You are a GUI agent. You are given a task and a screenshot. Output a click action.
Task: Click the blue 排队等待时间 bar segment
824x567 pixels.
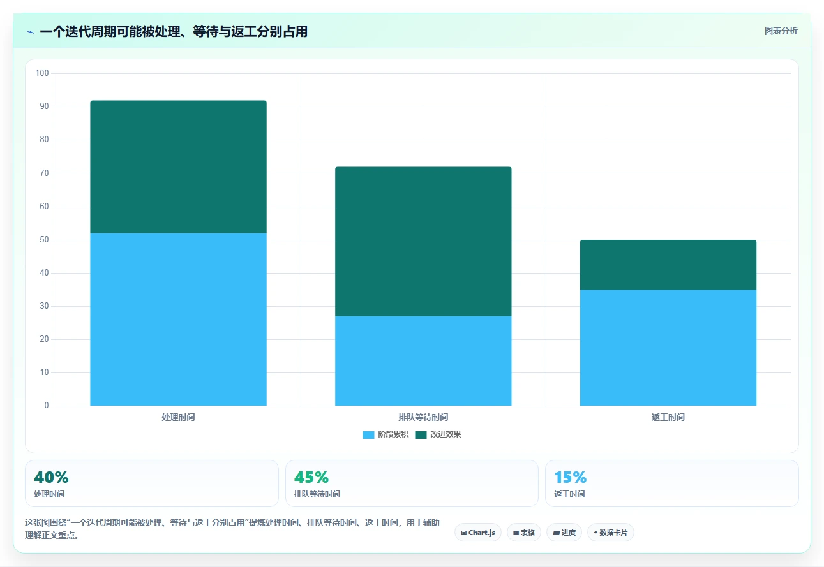(x=423, y=360)
